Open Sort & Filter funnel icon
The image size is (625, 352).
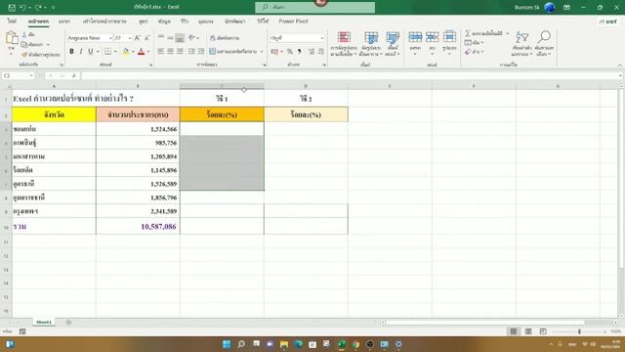521,37
